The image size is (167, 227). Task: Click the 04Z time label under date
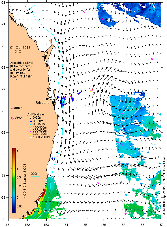click(18, 51)
